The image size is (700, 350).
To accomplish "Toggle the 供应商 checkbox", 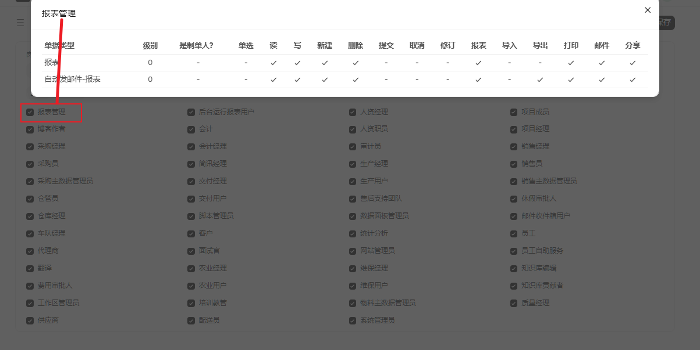I will (30, 320).
